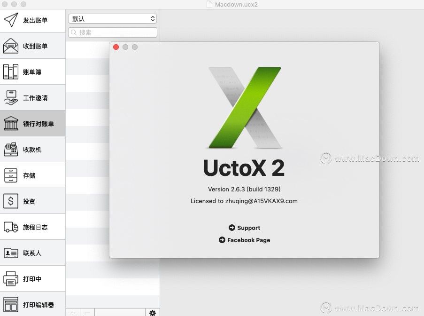The height and width of the screenshot is (316, 424).
Task: Switch to 工作邀请 section
Action: coord(33,98)
